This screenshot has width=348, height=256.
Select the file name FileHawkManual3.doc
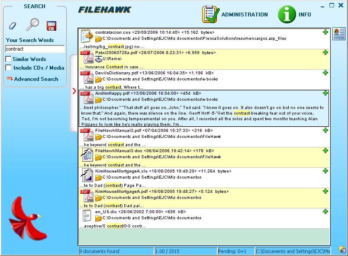tap(119, 151)
